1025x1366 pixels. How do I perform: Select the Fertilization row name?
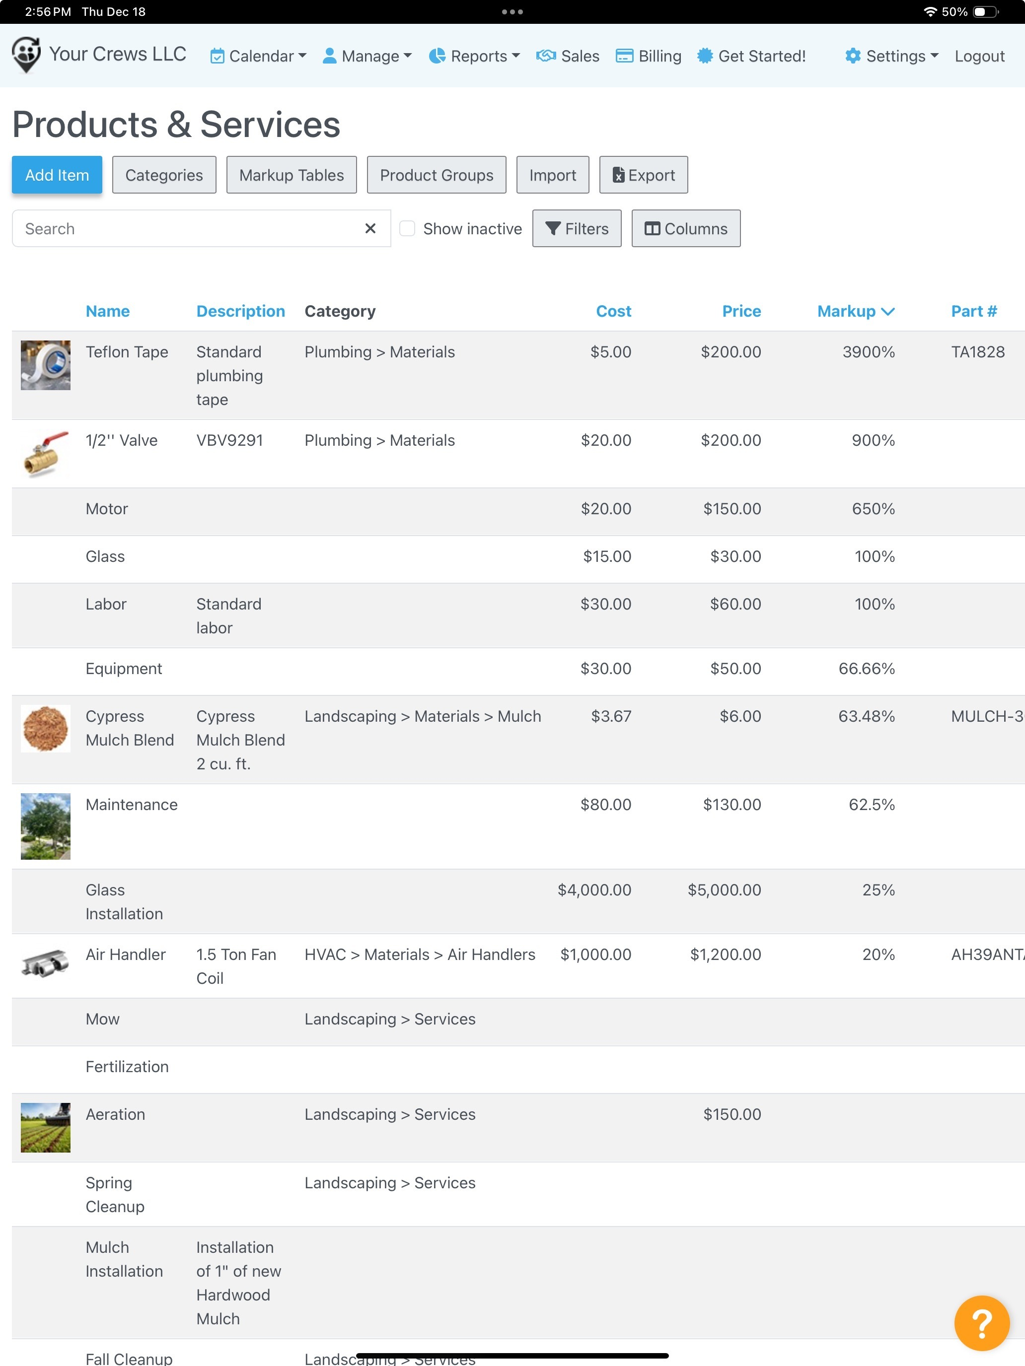pos(127,1067)
